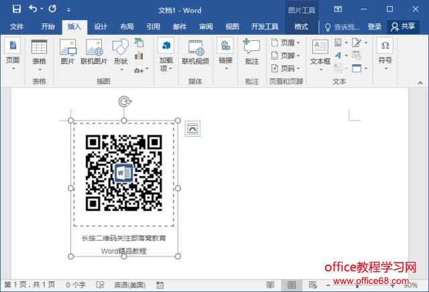The width and height of the screenshot is (429, 292).
Task: Switch to the 邮件 mailings tab
Action: 180,27
